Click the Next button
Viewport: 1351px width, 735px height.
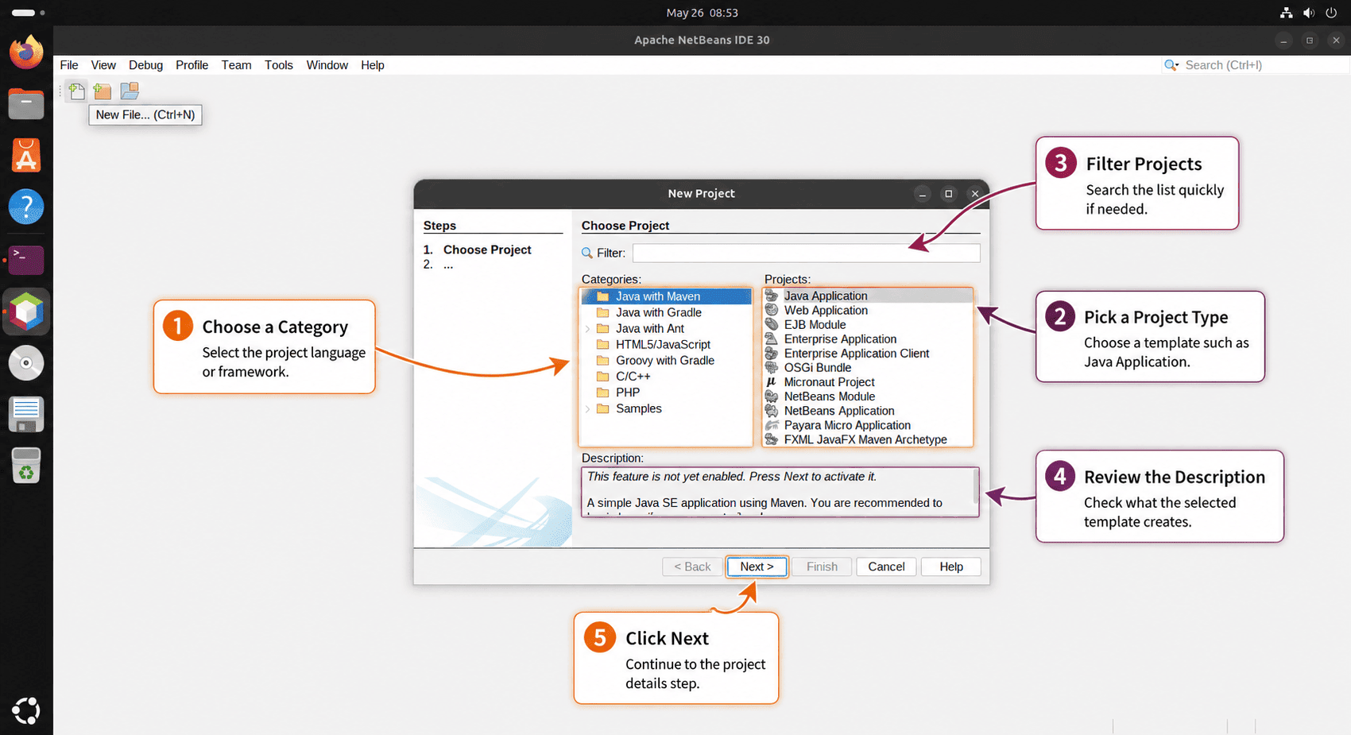tap(757, 567)
